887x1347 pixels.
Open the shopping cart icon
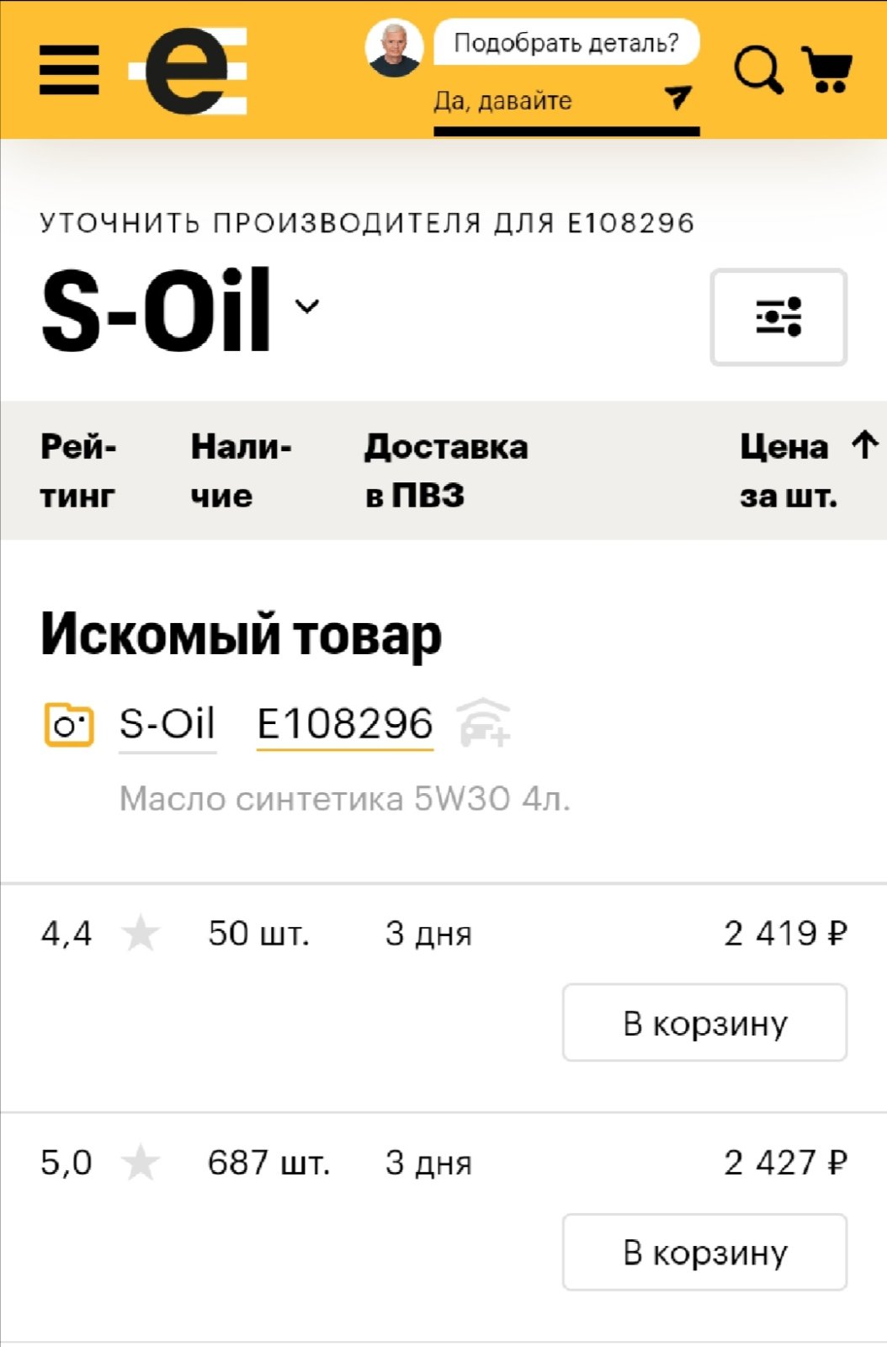click(x=826, y=69)
